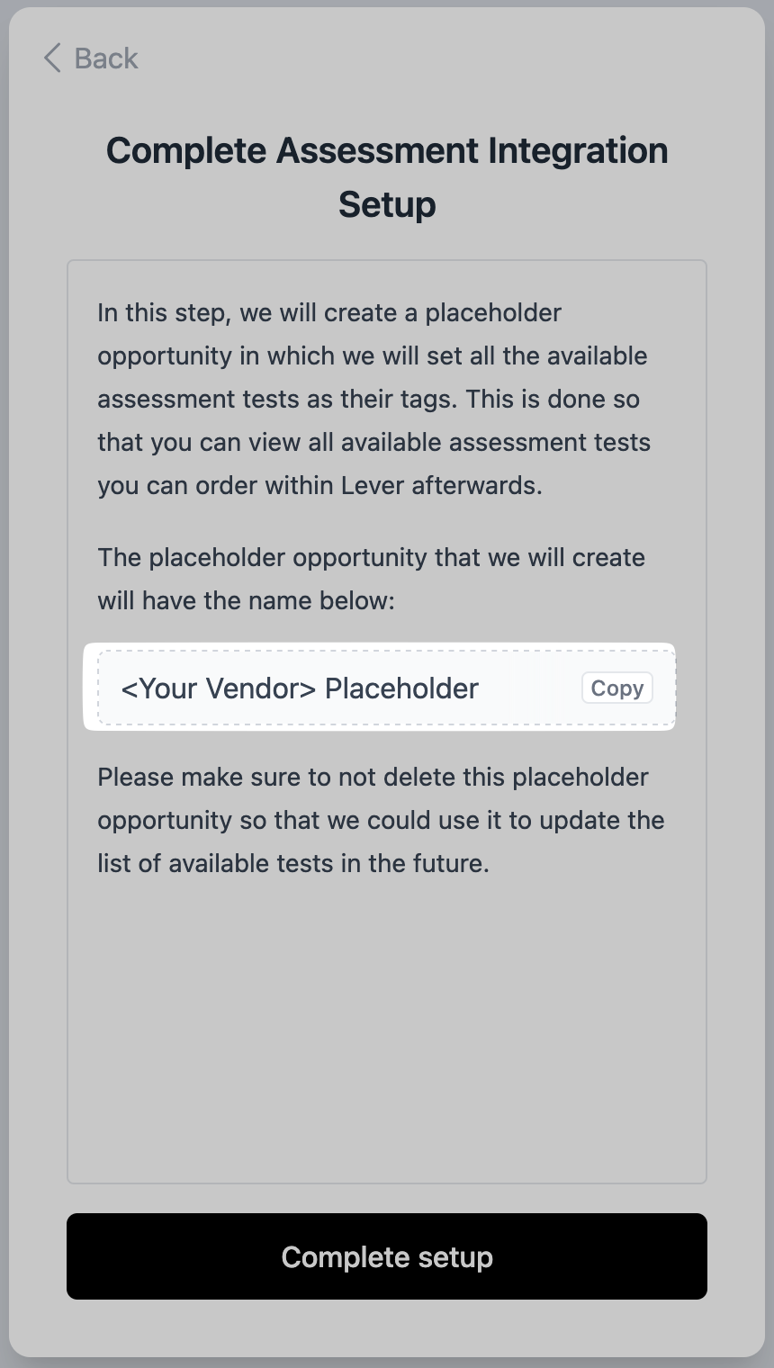Click the paragraph starting 'In this step'
Image resolution: width=774 pixels, height=1368 pixels.
click(374, 399)
